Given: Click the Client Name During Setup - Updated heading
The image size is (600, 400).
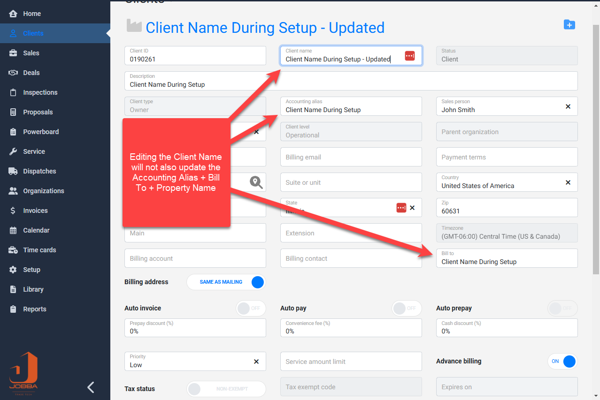Looking at the screenshot, I should (265, 28).
